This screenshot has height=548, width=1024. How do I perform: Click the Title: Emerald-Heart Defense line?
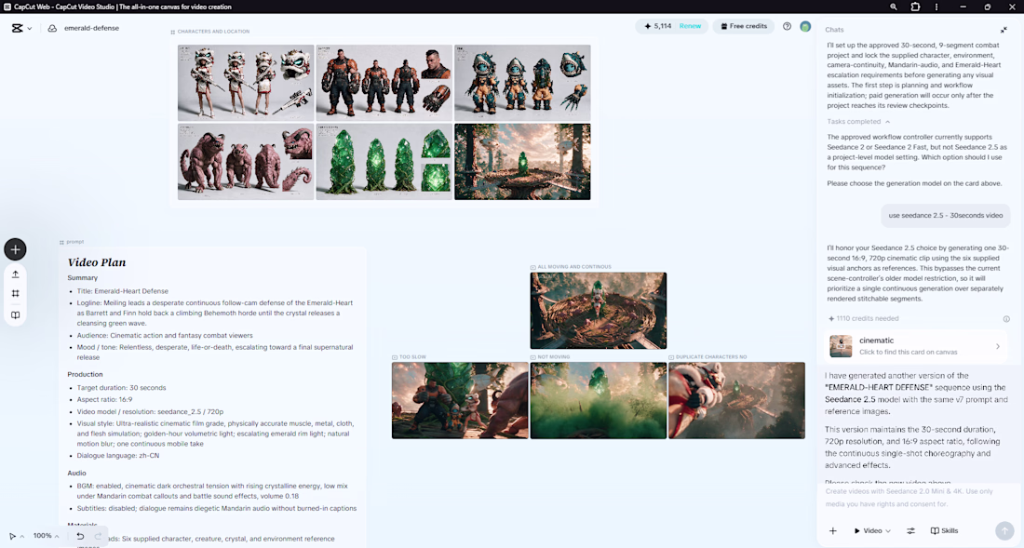[123, 291]
